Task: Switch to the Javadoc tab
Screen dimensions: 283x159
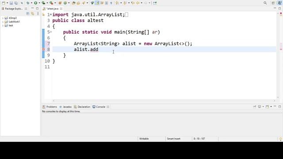Action: click(x=65, y=107)
